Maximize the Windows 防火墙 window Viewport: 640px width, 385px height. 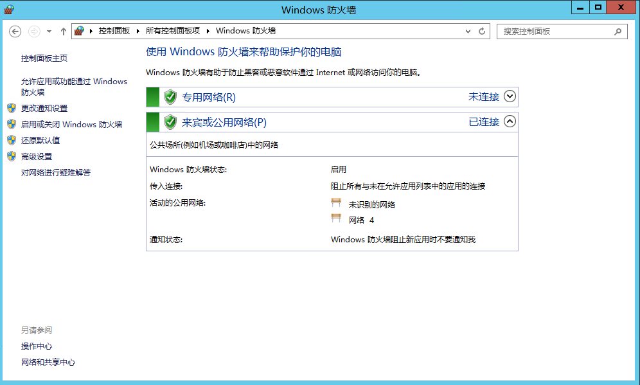pos(598,7)
